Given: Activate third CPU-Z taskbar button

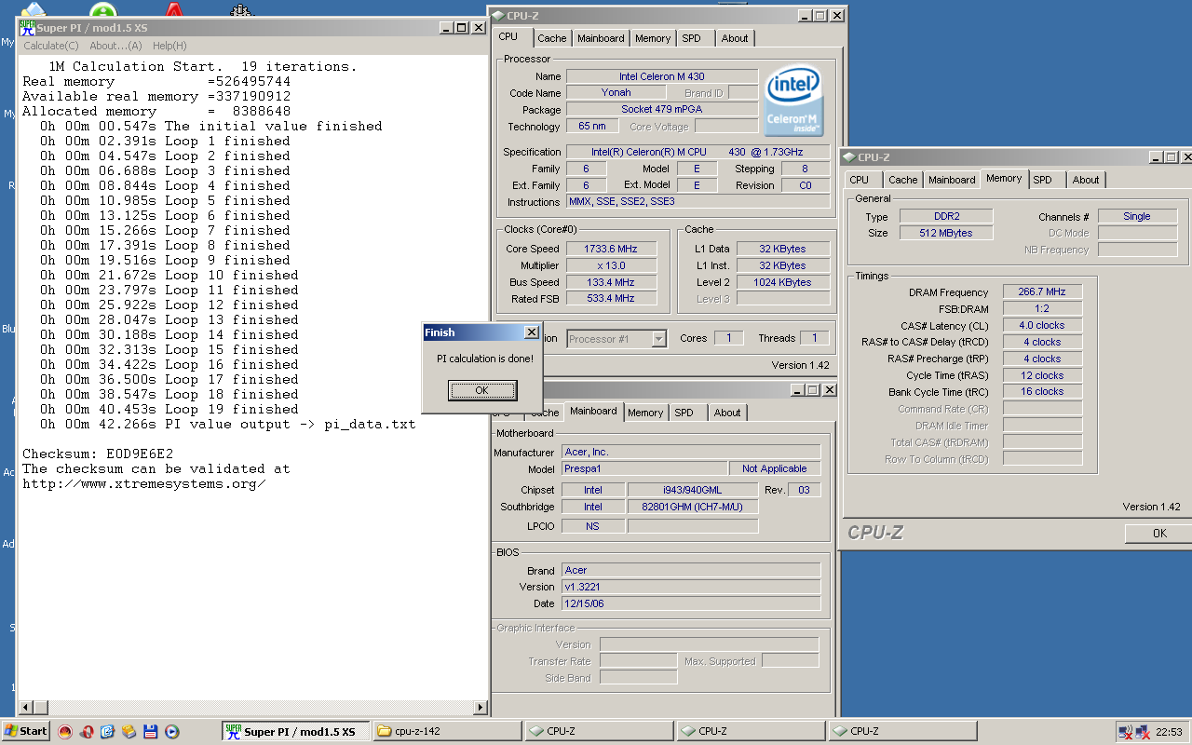Looking at the screenshot, I should [x=902, y=731].
